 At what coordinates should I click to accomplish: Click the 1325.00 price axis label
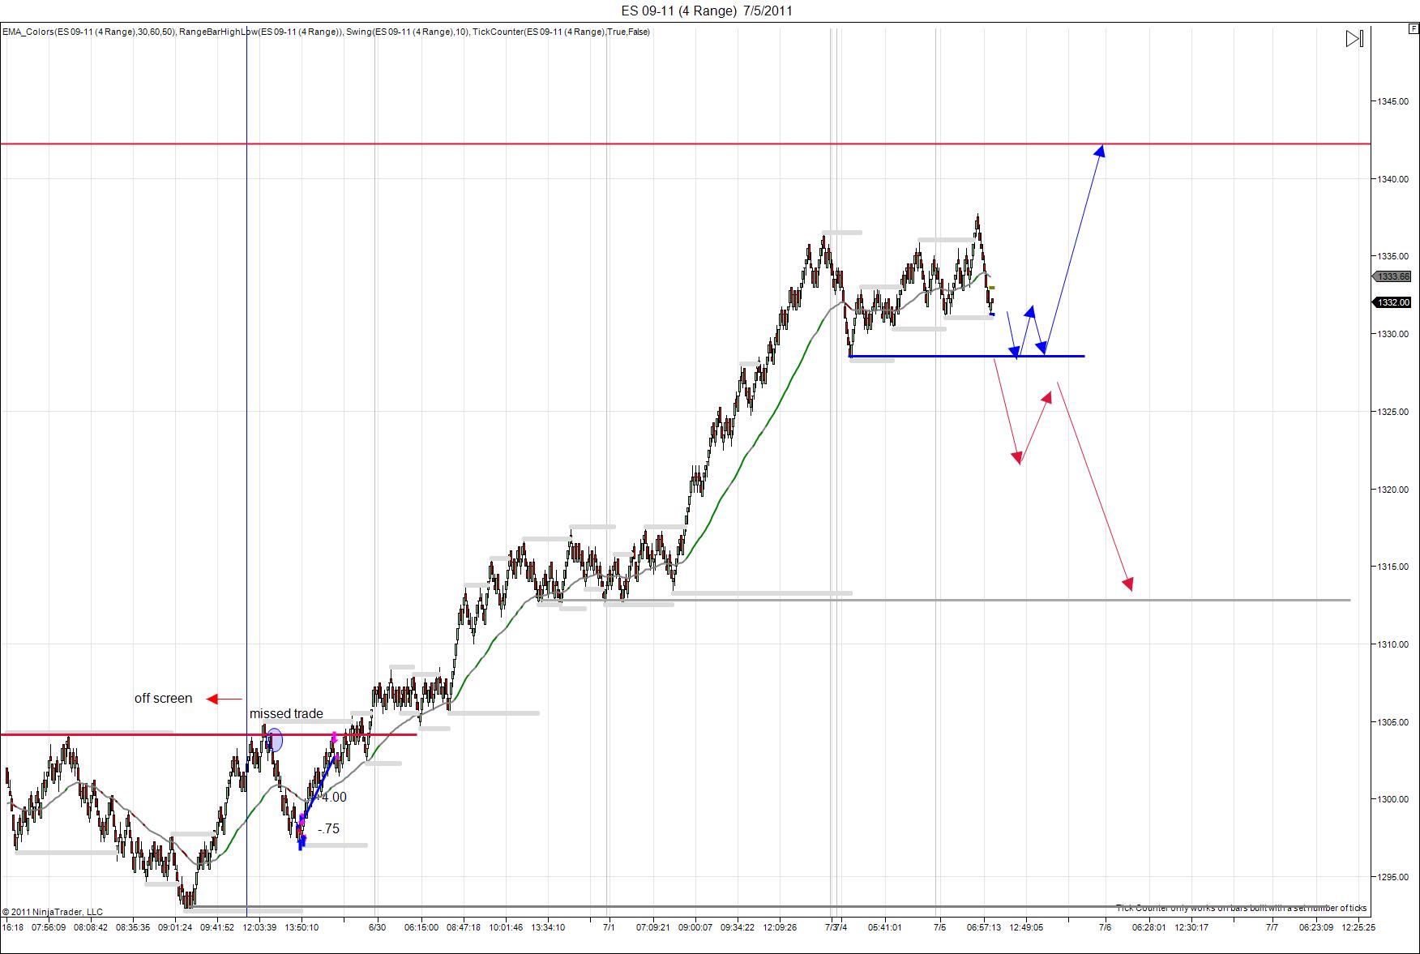click(1394, 412)
